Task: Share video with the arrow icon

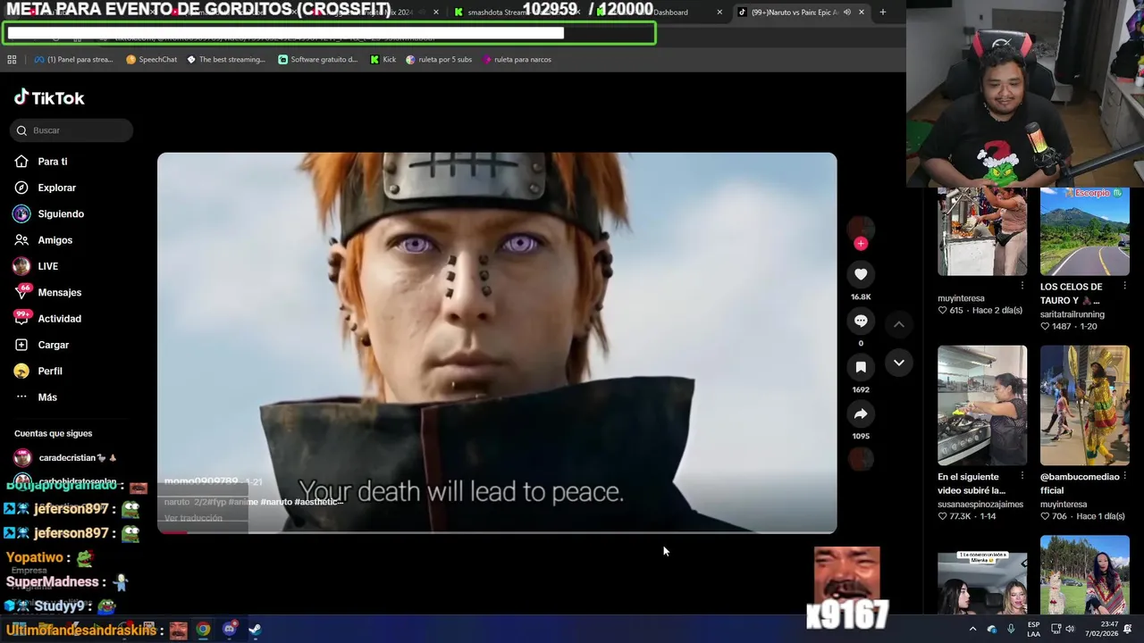Action: tap(861, 414)
